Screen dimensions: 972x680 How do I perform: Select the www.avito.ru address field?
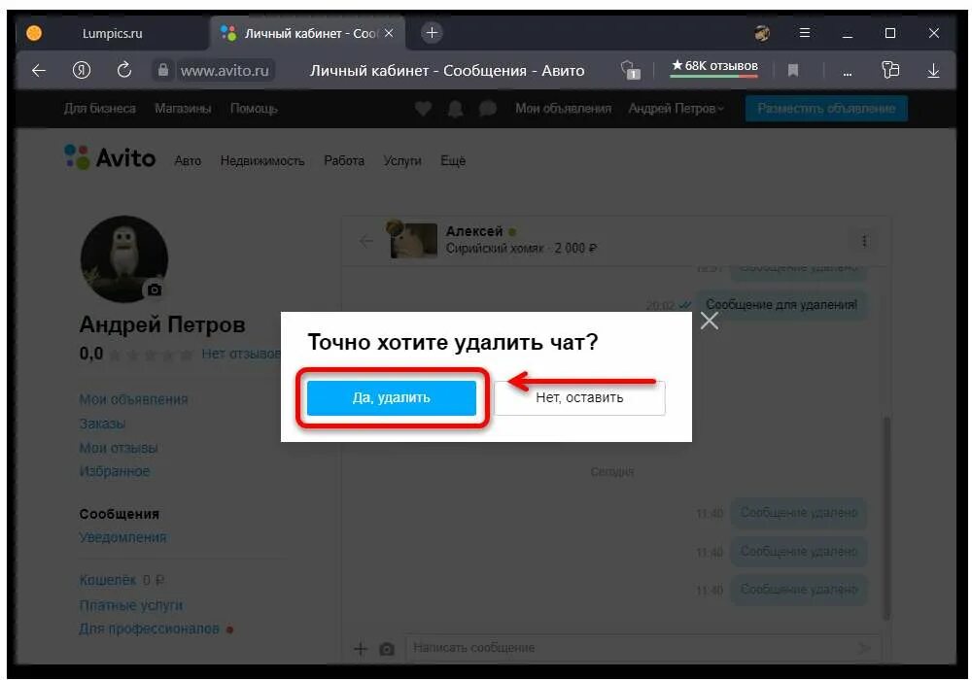pyautogui.click(x=226, y=71)
